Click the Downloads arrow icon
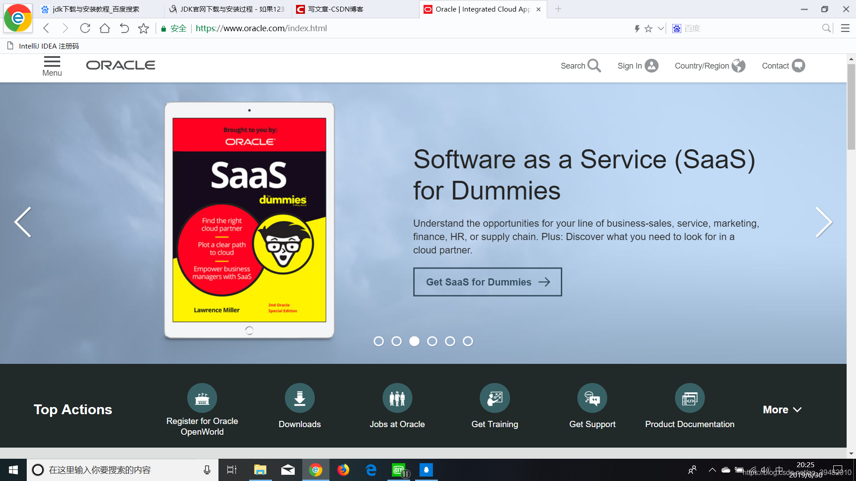This screenshot has height=481, width=856. (x=300, y=398)
